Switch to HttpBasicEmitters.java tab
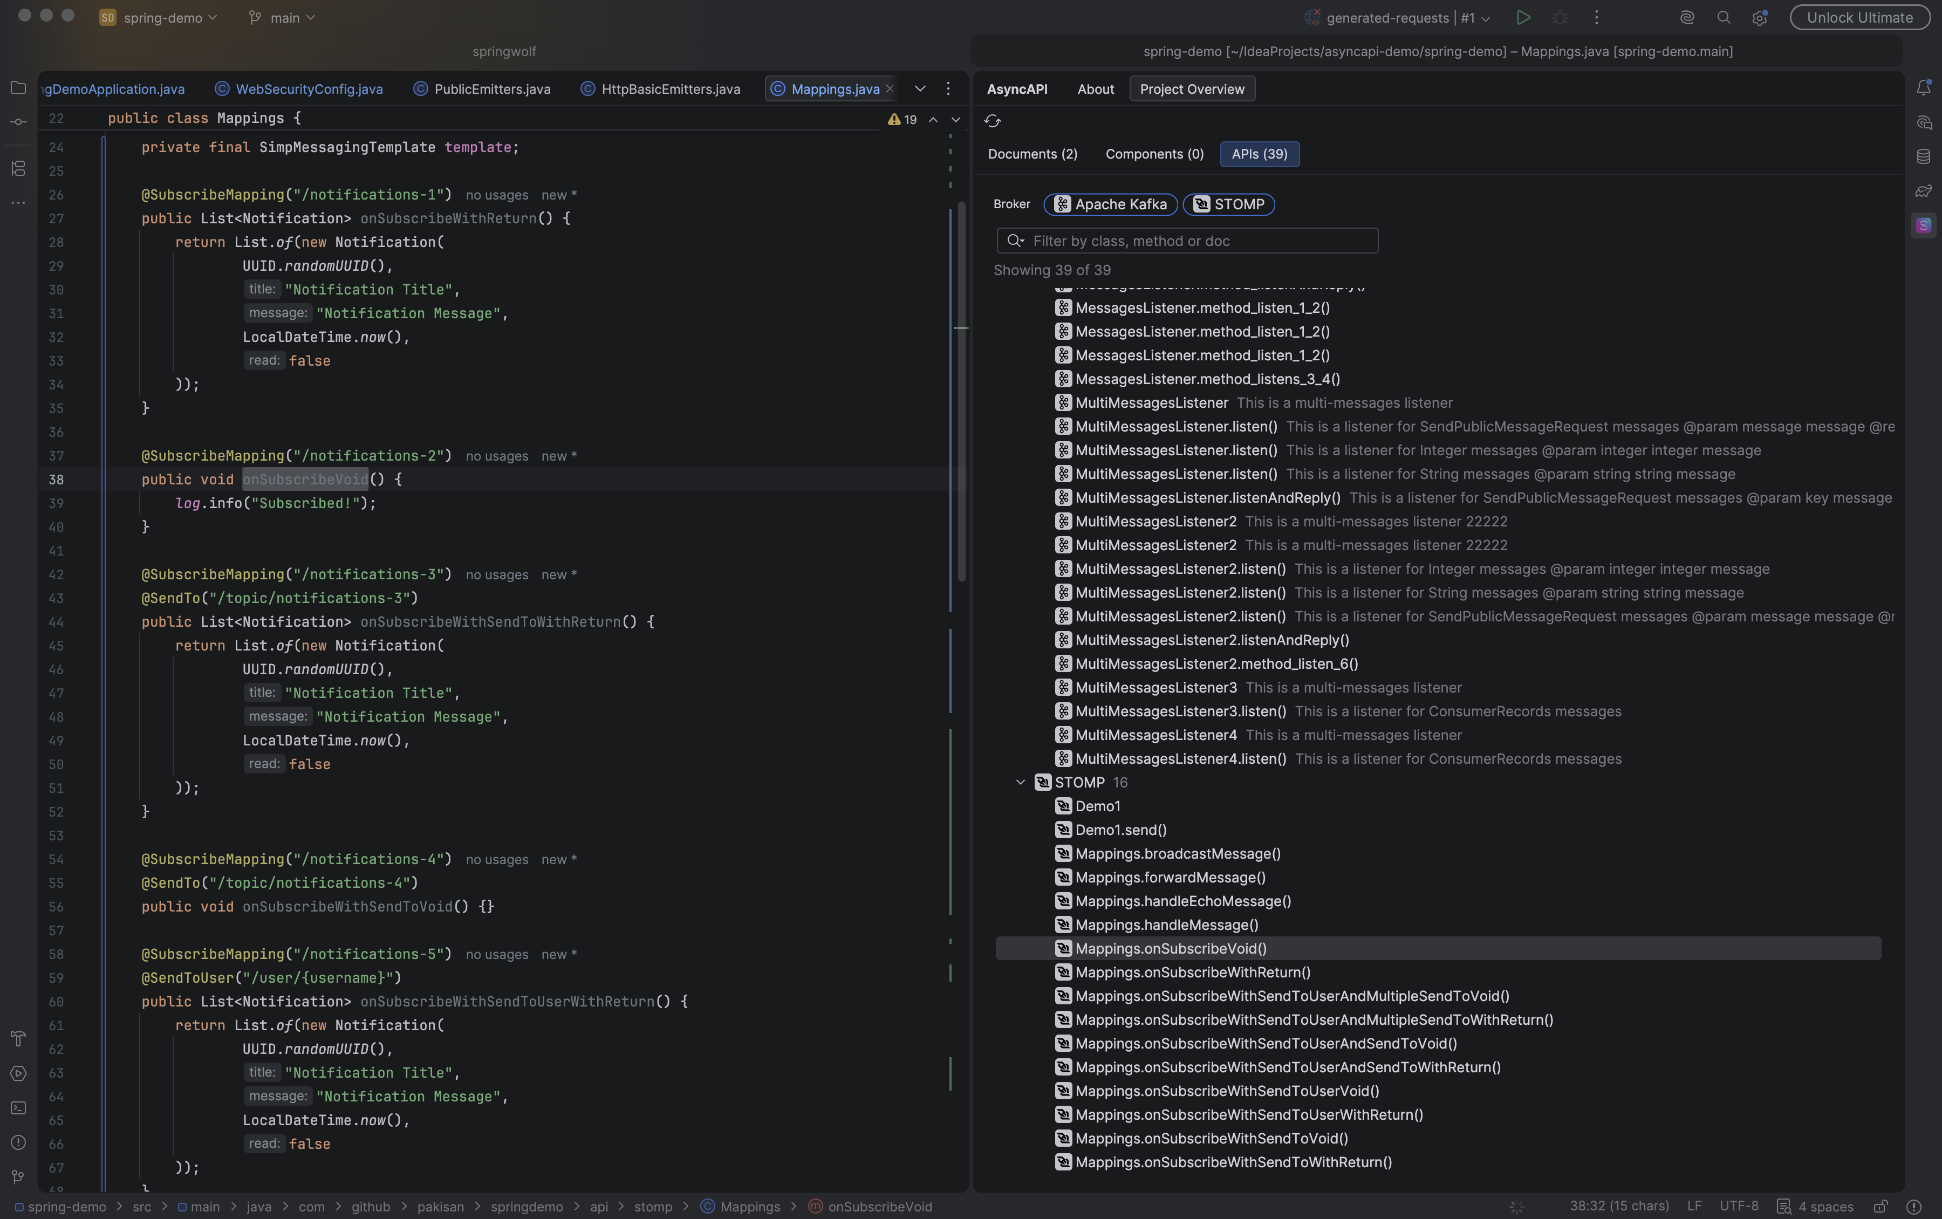This screenshot has width=1942, height=1219. click(661, 88)
